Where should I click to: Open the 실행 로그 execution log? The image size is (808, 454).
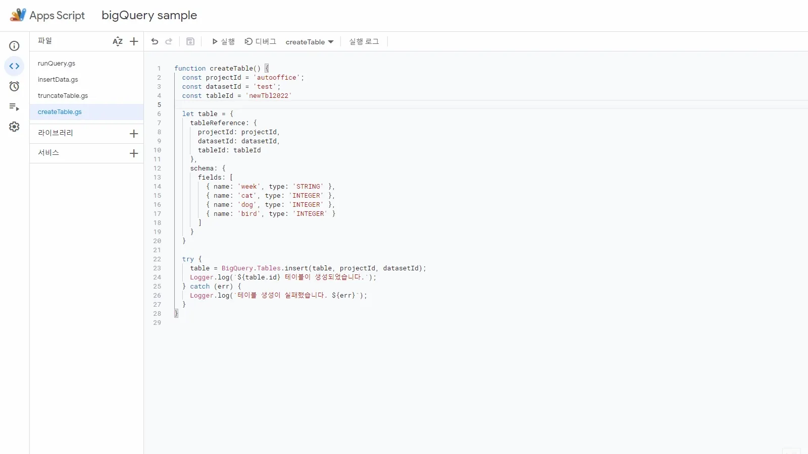click(364, 41)
